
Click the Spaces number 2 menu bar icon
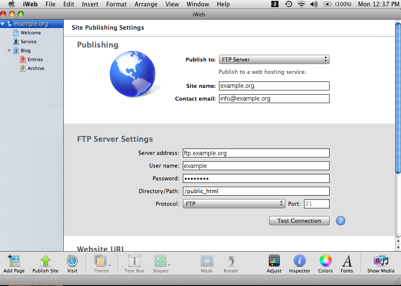click(x=275, y=4)
